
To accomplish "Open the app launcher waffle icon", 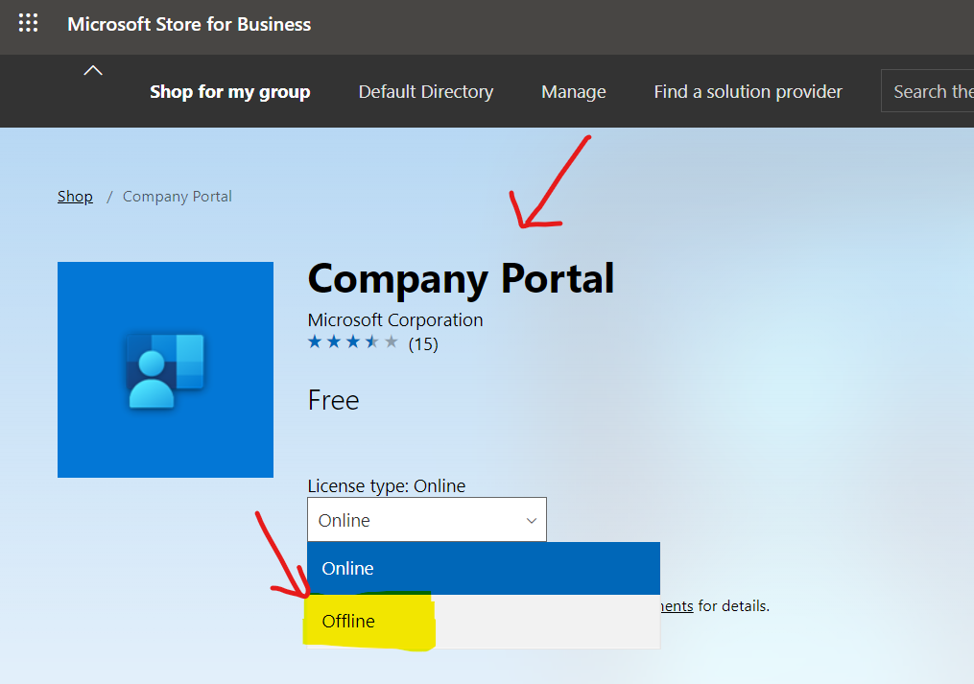I will coord(28,23).
